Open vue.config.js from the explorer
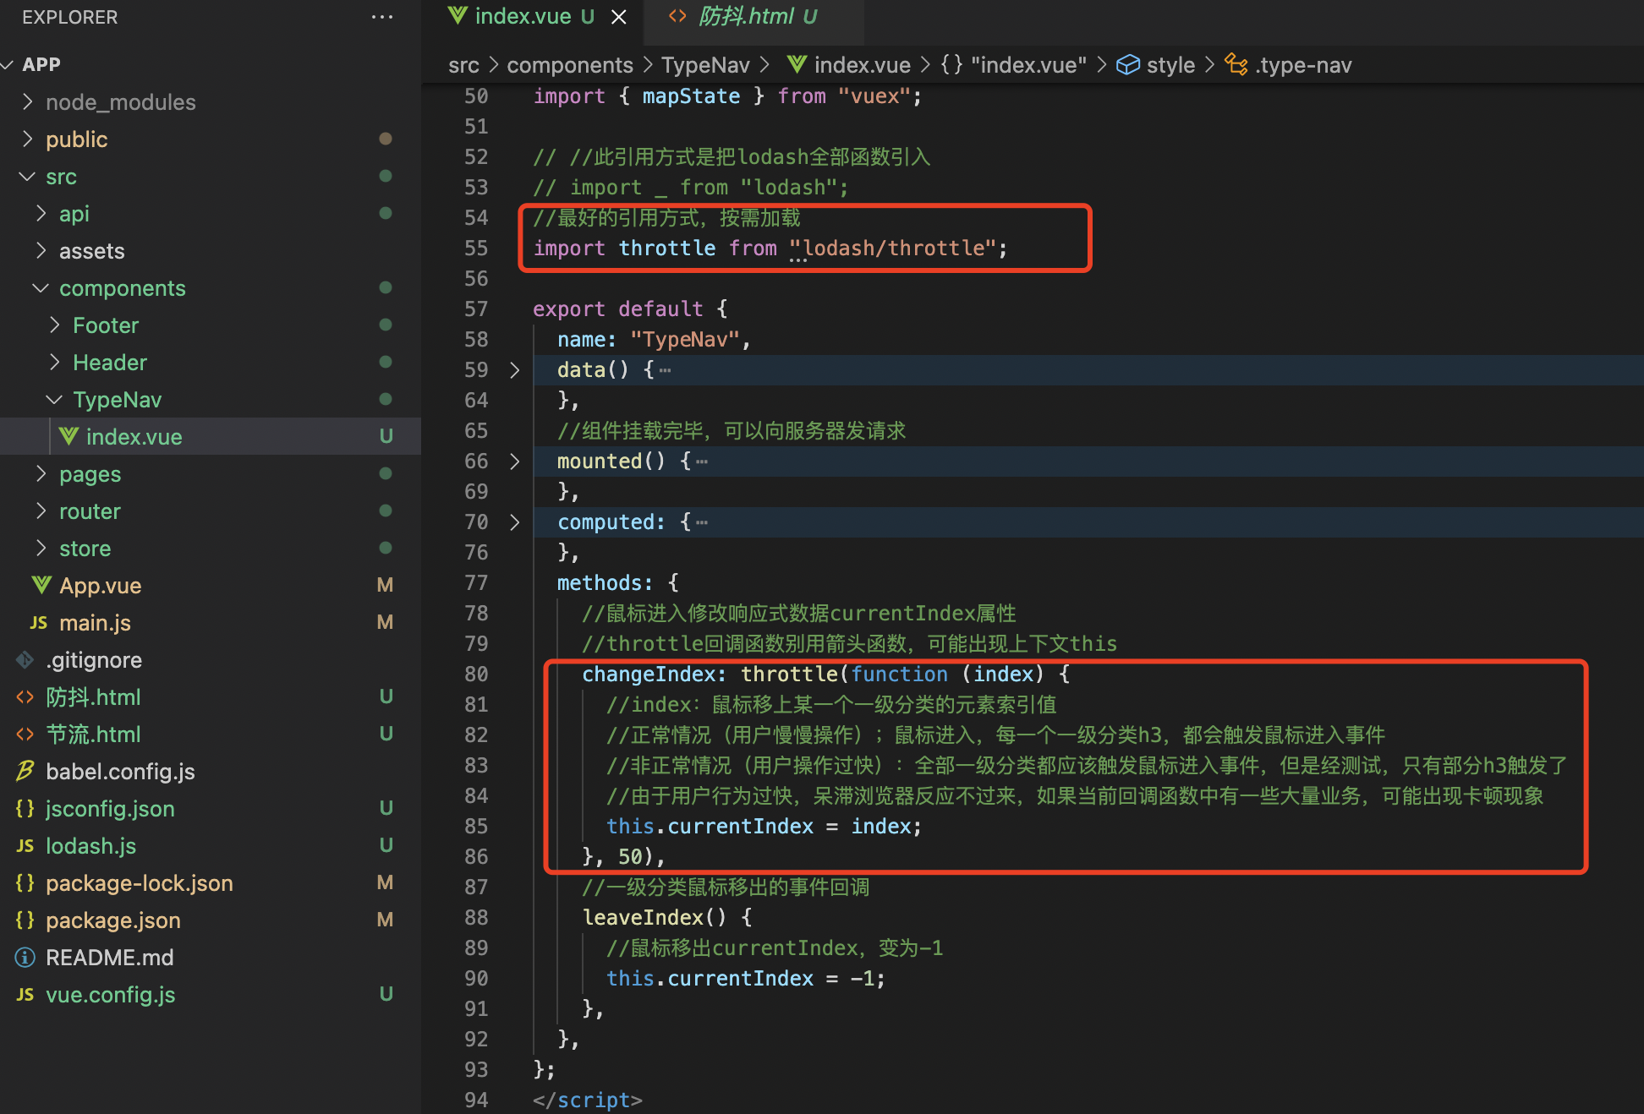The height and width of the screenshot is (1114, 1644). coord(110,995)
